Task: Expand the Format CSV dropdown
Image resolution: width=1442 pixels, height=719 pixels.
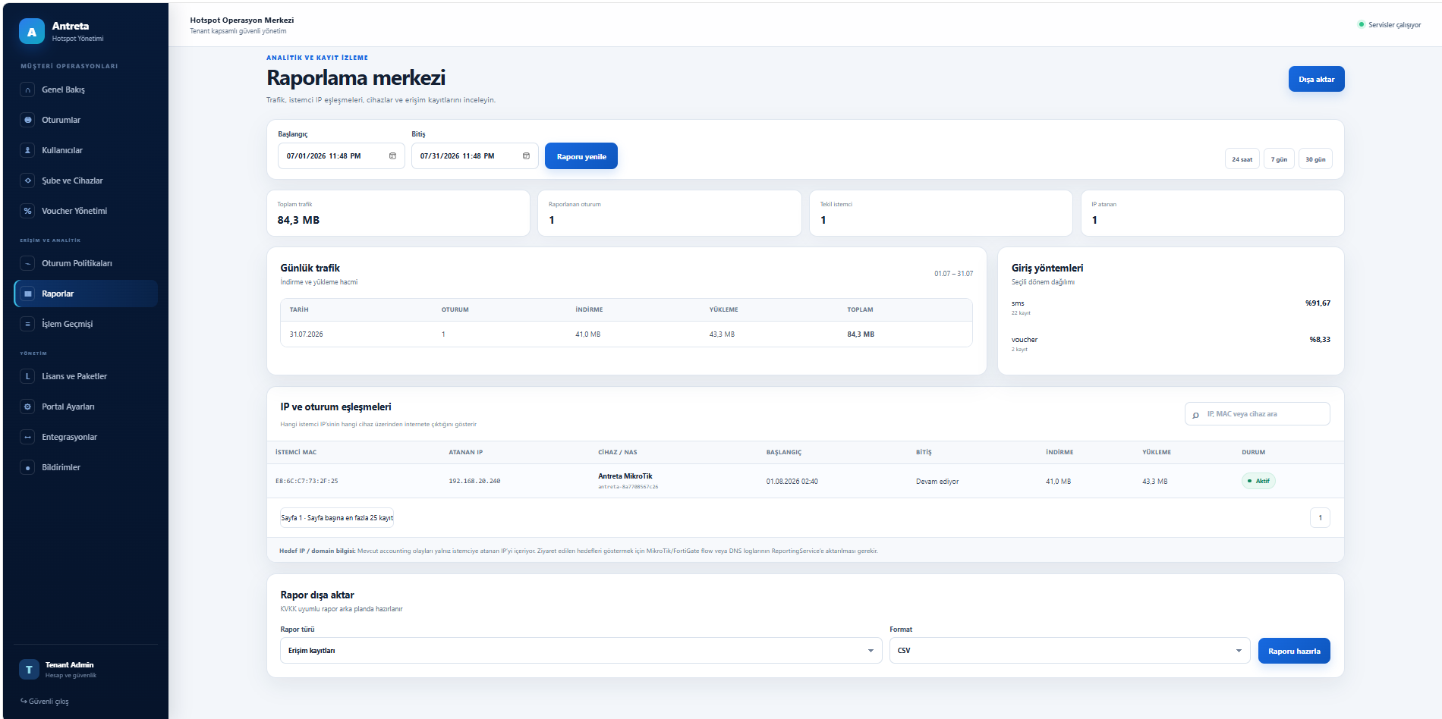Action: click(1070, 651)
